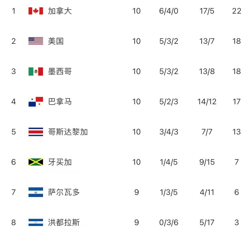
Task: Click the United States flag icon
Action: [36, 41]
